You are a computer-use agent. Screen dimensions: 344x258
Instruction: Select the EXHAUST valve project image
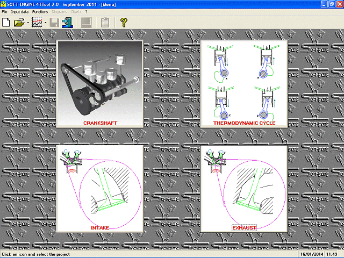pyautogui.click(x=244, y=189)
